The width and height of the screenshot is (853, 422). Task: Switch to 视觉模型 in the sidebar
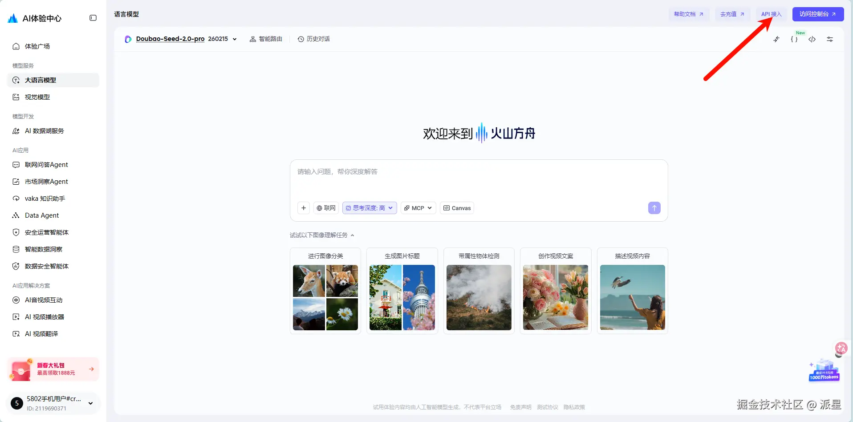[x=53, y=97]
